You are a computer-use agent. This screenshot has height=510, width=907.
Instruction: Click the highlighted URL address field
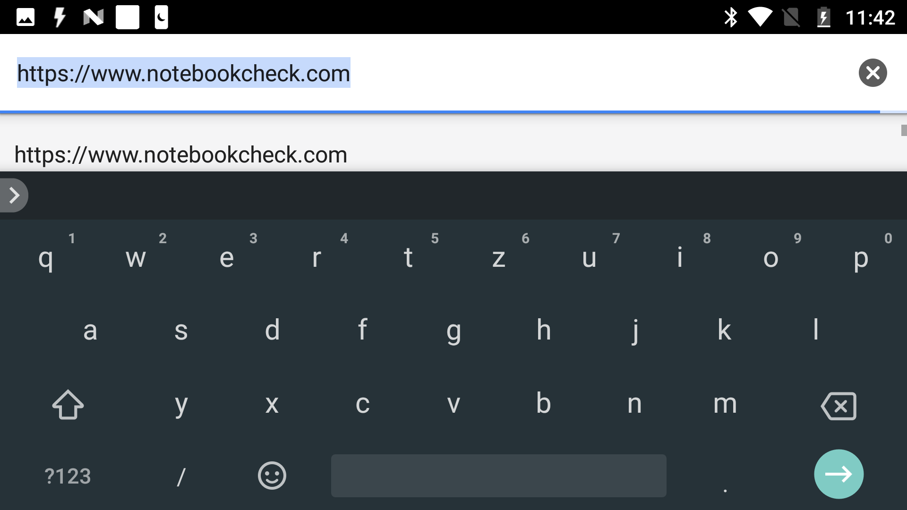[x=184, y=73]
